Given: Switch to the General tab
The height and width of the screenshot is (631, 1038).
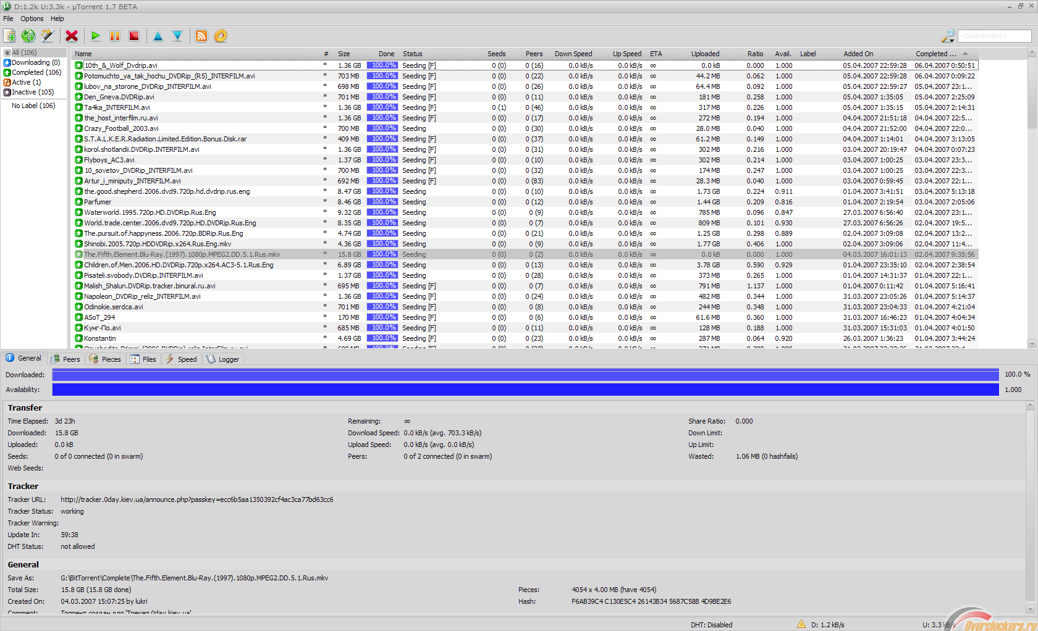Looking at the screenshot, I should tap(23, 358).
